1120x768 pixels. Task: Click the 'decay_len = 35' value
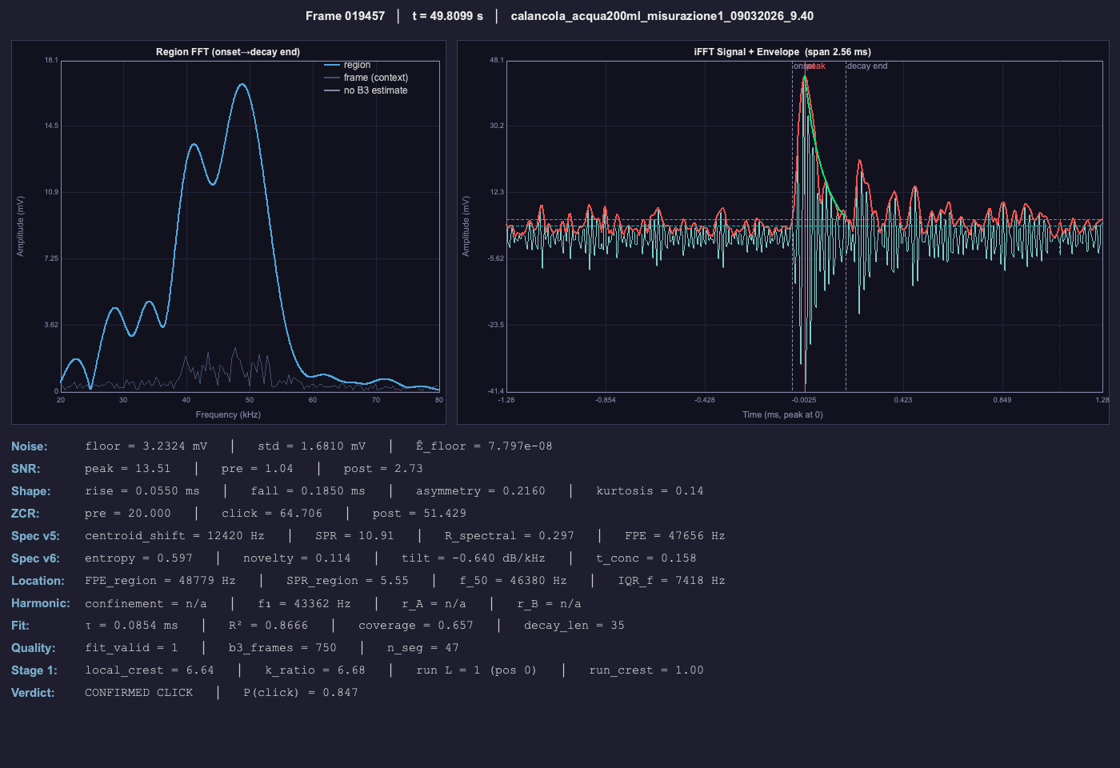[574, 626]
